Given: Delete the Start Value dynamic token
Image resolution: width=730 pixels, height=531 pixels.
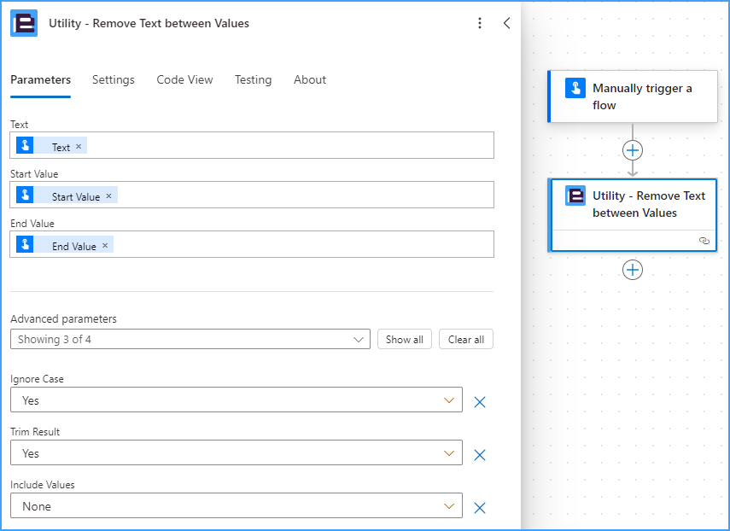Looking at the screenshot, I should (x=109, y=196).
